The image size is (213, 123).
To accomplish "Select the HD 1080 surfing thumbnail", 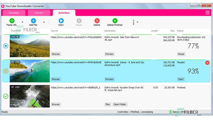I will (x=30, y=71).
